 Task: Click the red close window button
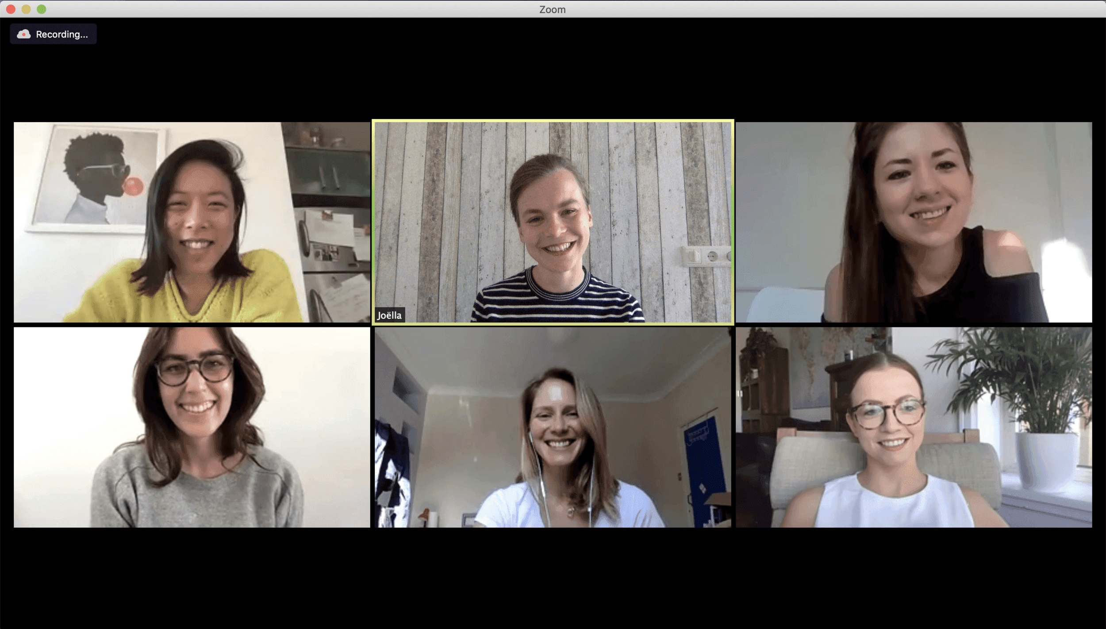click(x=11, y=9)
